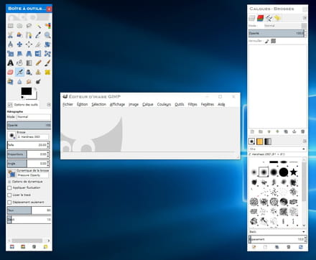Select the Scale tool

(10, 54)
